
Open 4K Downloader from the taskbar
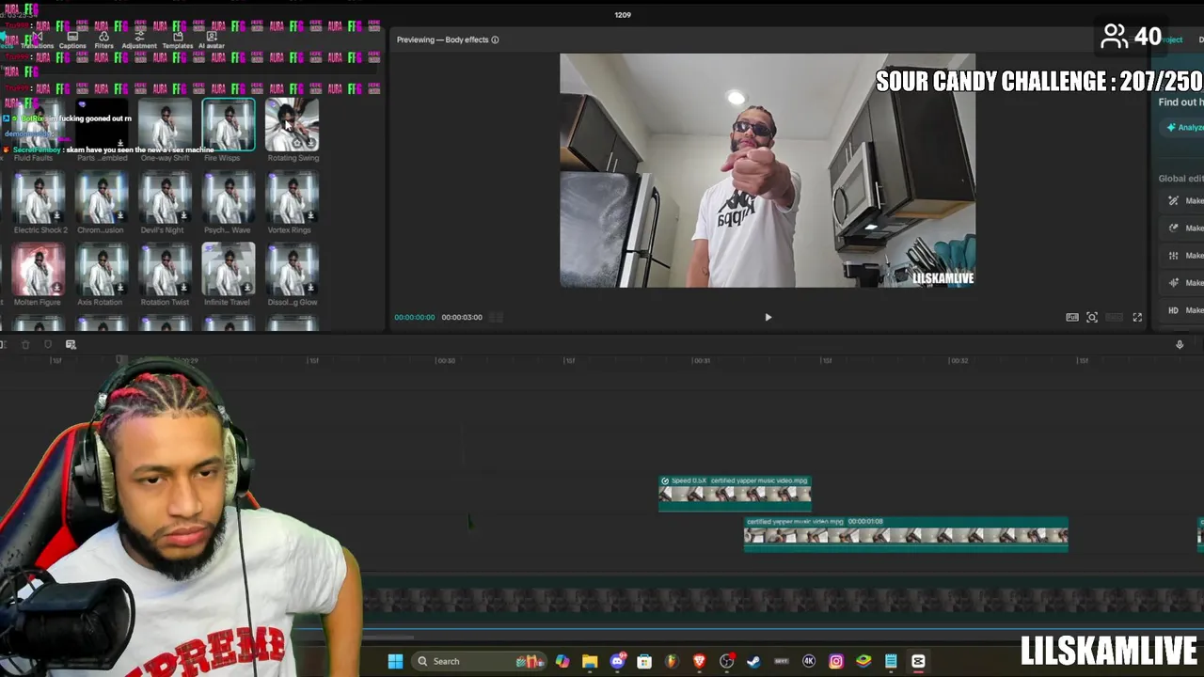808,661
